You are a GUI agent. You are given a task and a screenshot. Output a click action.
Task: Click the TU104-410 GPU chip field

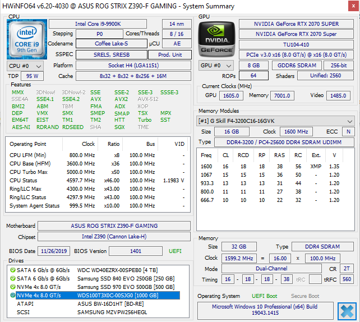[296, 44]
